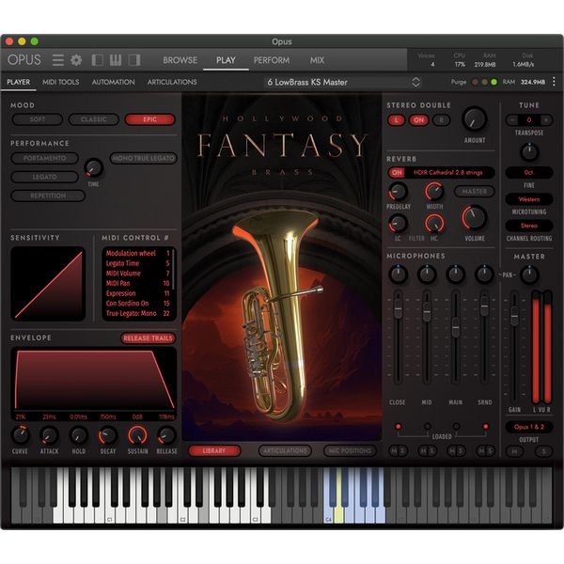This screenshot has width=564, height=564.
Task: Click the envelope Attack knob
Action: click(x=49, y=435)
